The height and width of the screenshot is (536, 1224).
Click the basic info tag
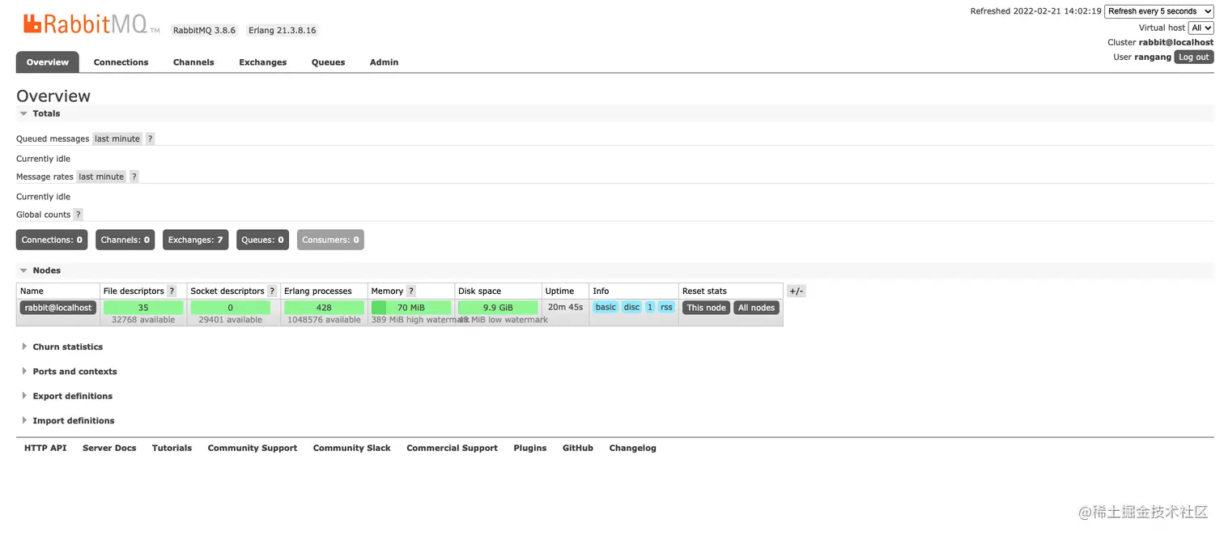[x=606, y=307]
